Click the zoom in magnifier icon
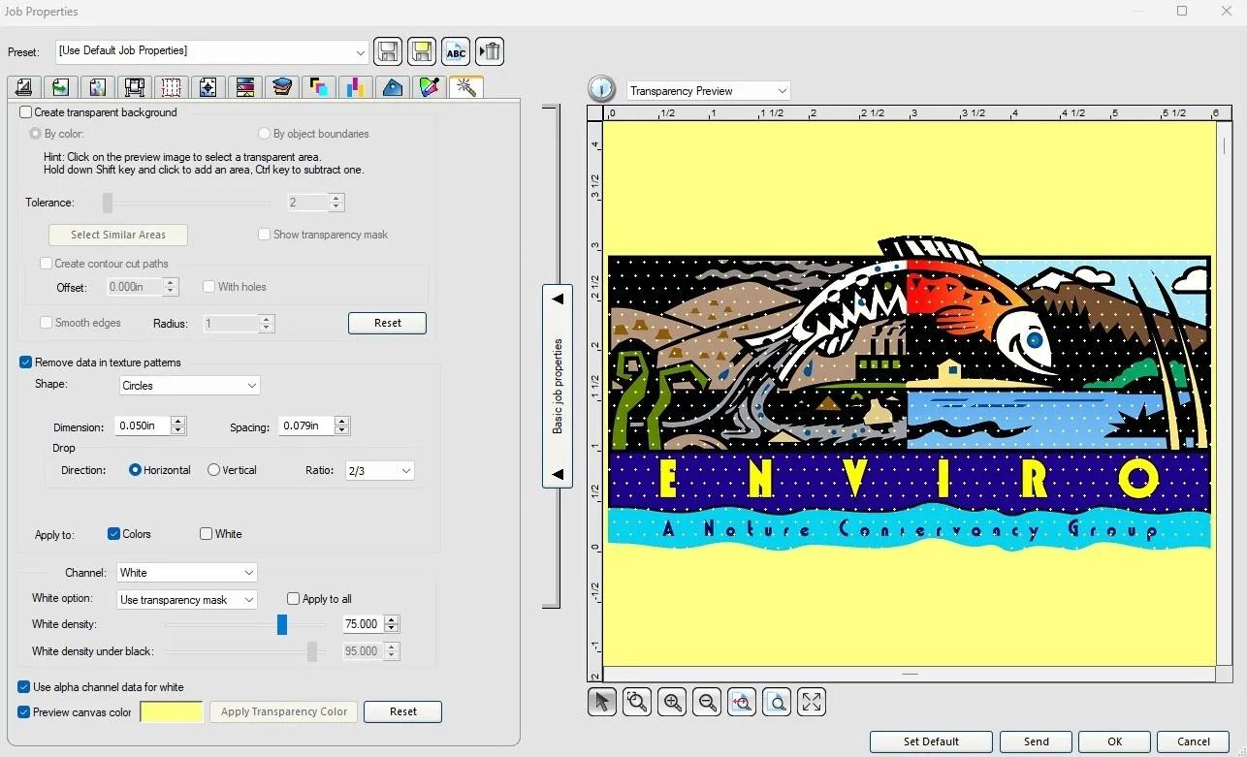Viewport: 1247px width, 757px height. 672,702
